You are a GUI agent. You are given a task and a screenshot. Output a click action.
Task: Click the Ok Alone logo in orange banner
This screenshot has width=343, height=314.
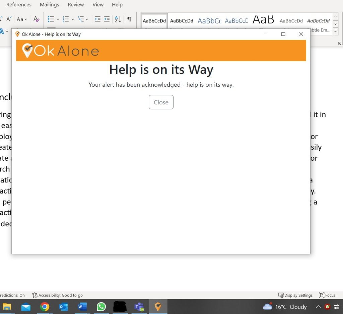[61, 51]
